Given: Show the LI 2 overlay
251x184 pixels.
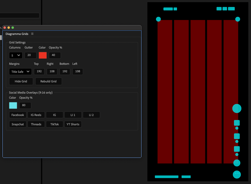Looking at the screenshot, I should 91,115.
